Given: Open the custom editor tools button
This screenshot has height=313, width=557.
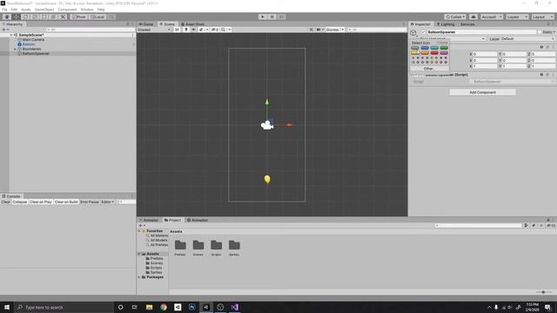Looking at the screenshot, I should click(x=63, y=17).
